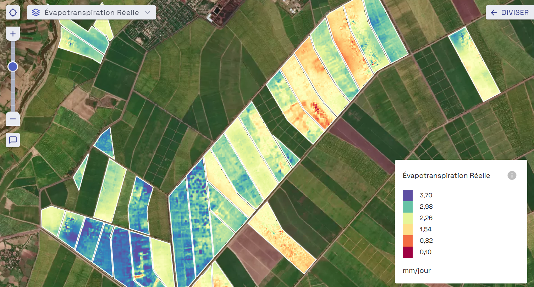534x287 pixels.
Task: Click the zoom slider handle
Action: tap(13, 66)
